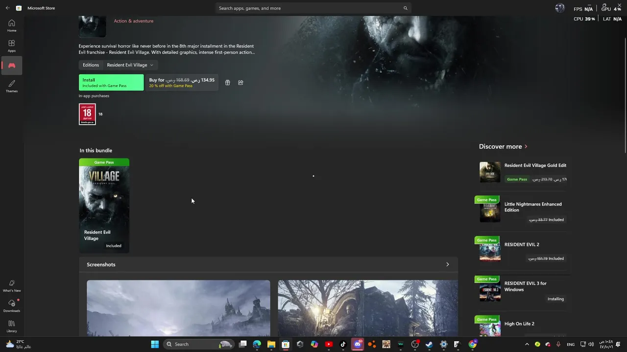
Task: Click the volume icon in system tray
Action: [591, 344]
